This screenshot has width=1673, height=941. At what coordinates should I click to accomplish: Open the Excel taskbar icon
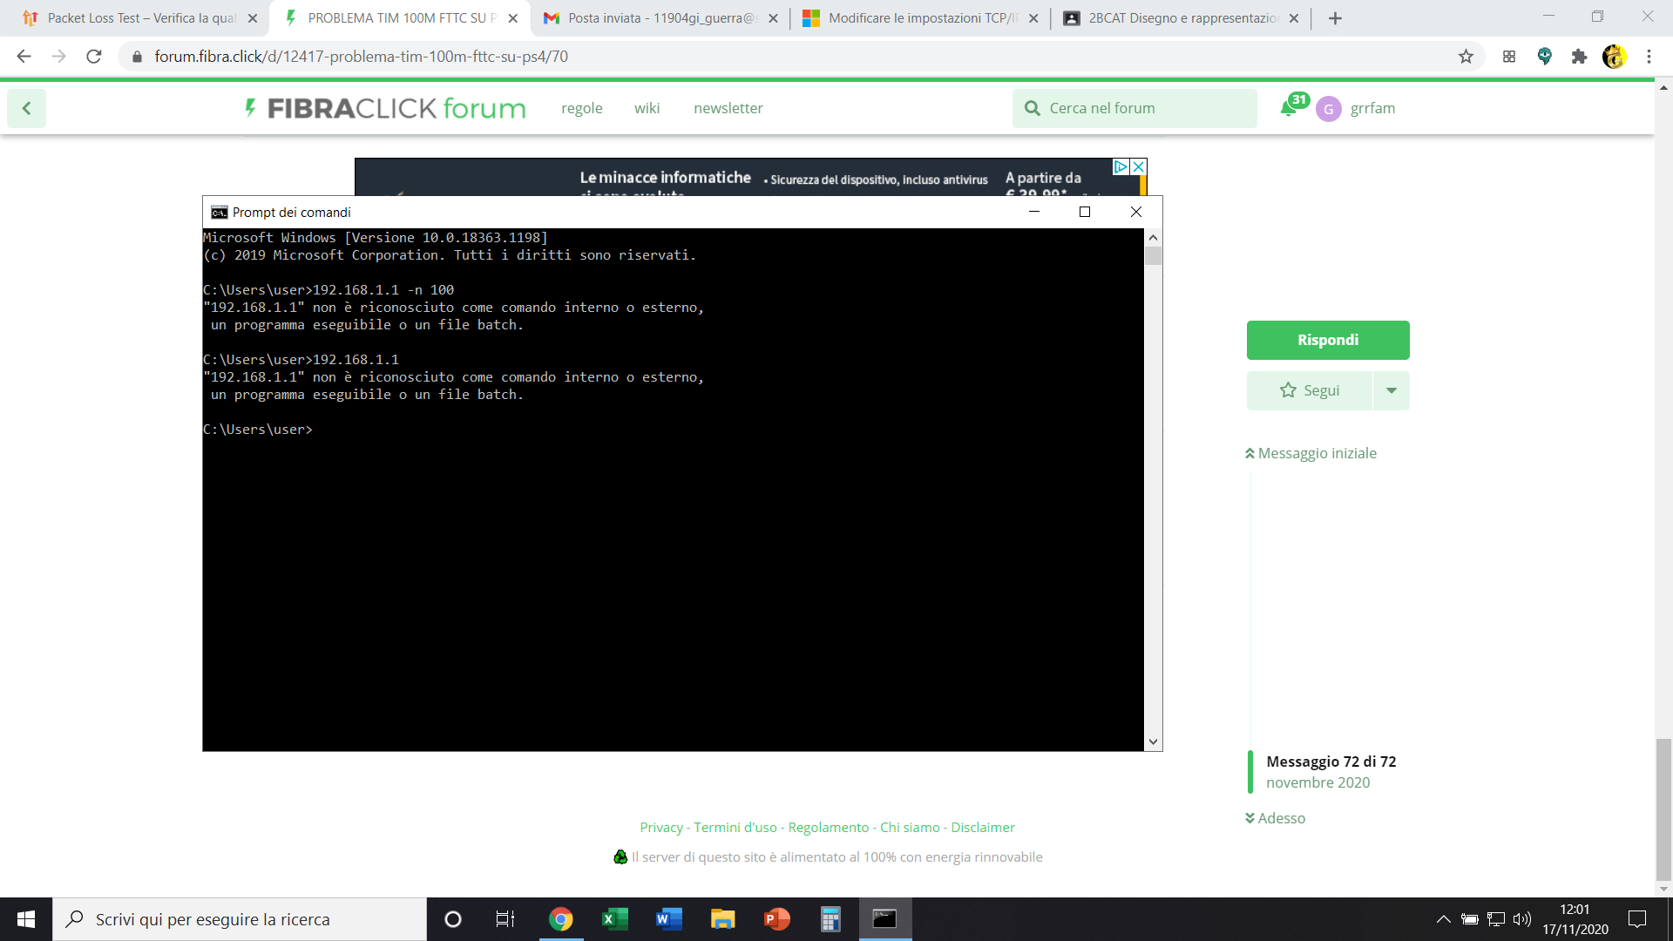click(x=614, y=919)
